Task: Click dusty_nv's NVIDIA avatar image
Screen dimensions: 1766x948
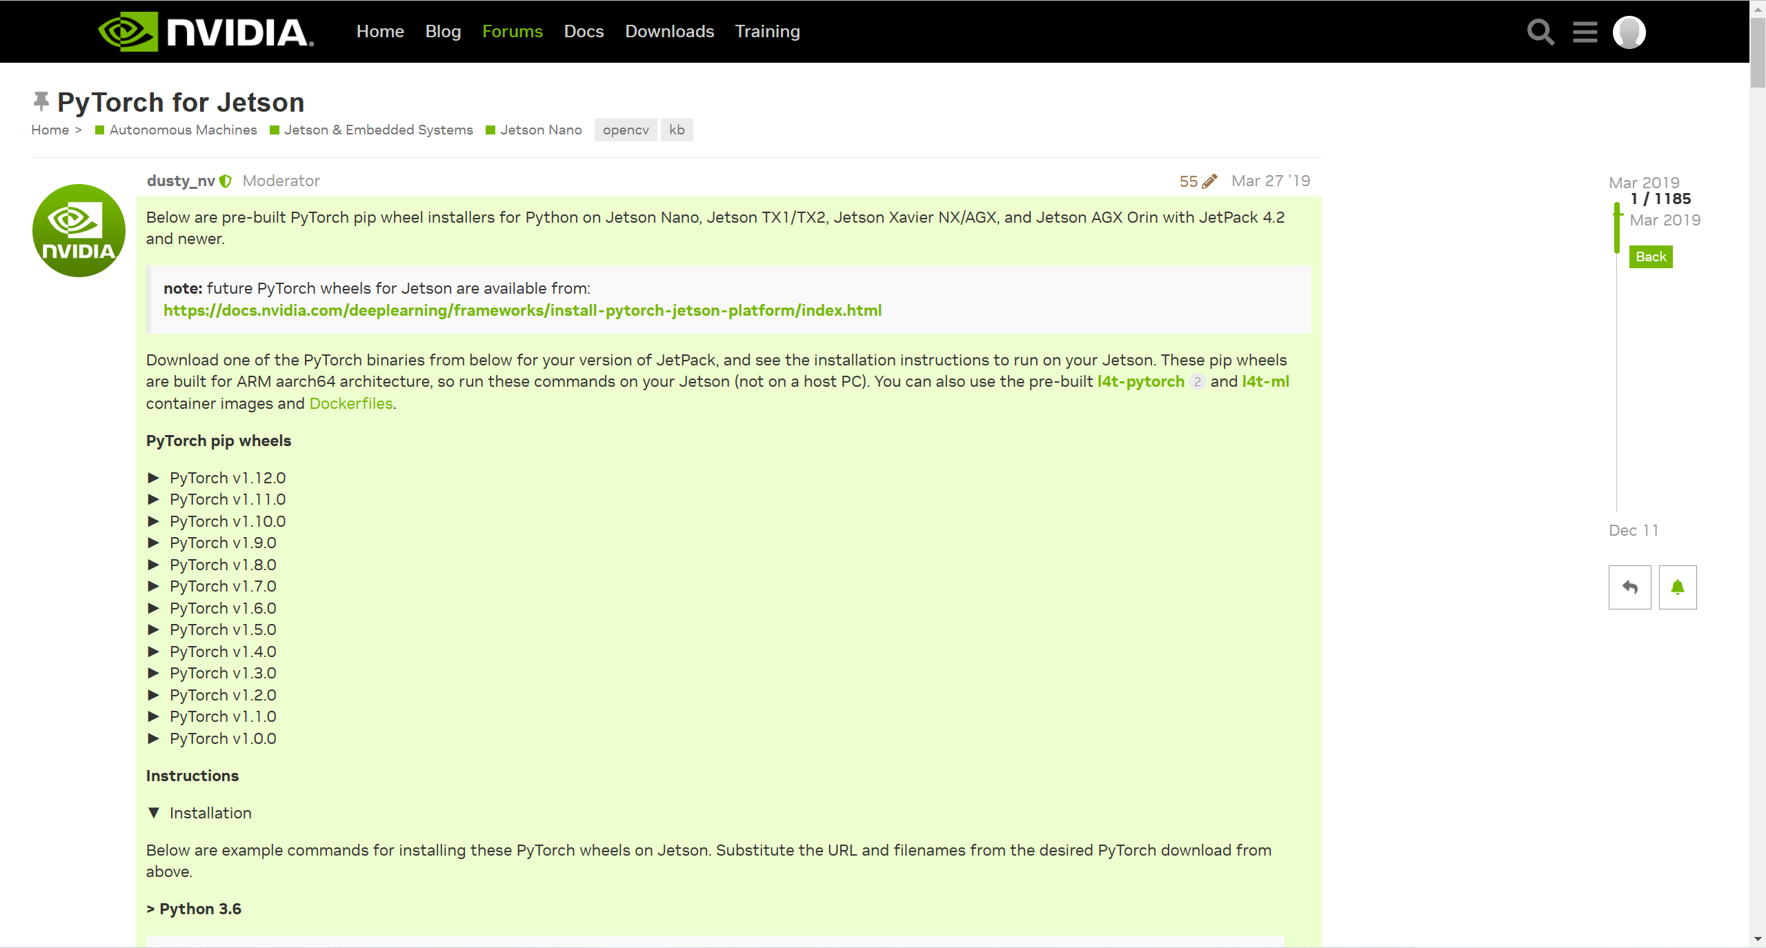Action: click(79, 230)
